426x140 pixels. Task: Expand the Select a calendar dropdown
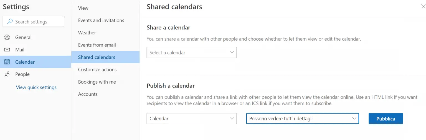192,53
